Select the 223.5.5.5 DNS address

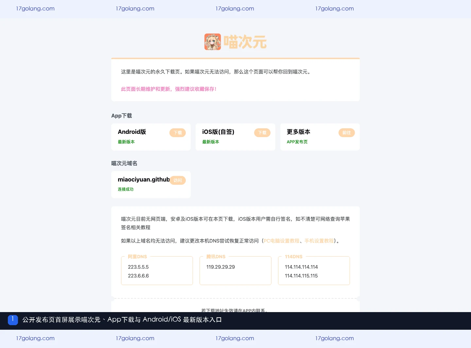click(138, 267)
